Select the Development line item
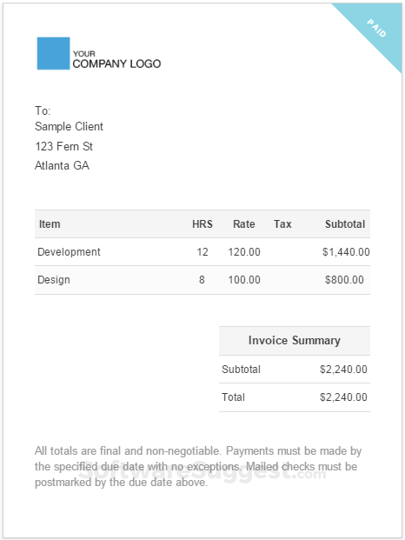 click(202, 252)
